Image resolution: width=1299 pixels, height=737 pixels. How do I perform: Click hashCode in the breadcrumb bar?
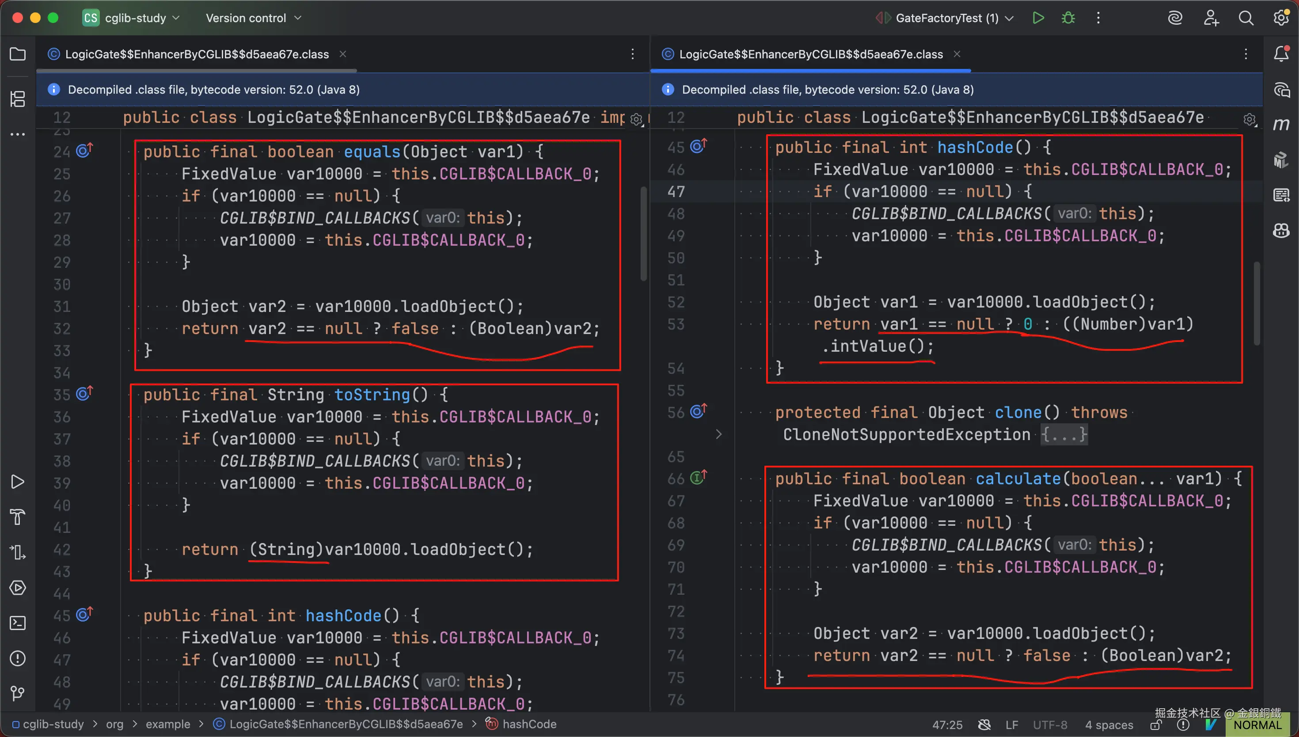(x=529, y=724)
